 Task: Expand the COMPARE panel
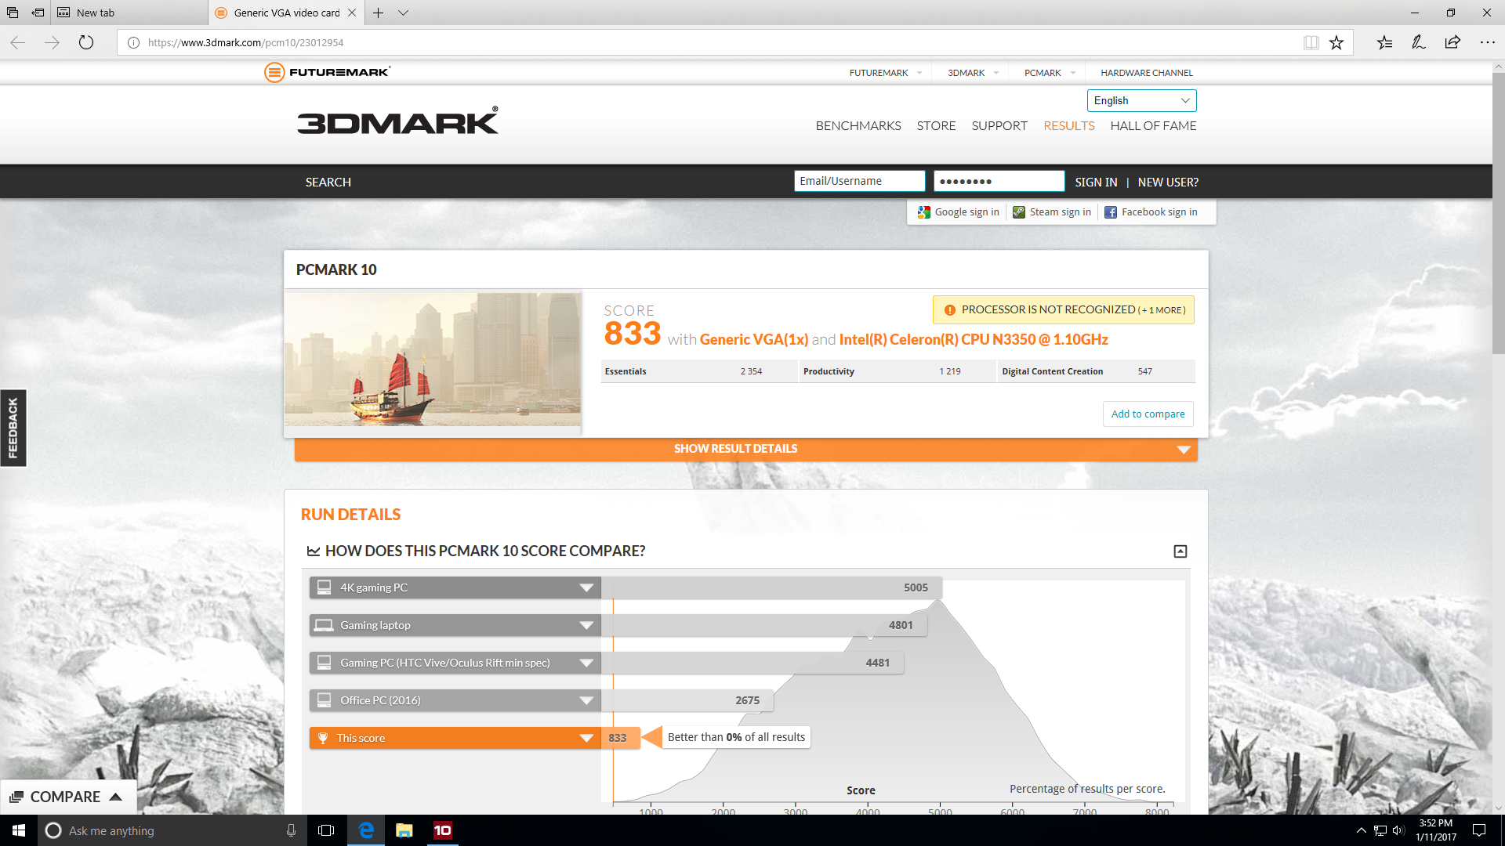pyautogui.click(x=67, y=797)
